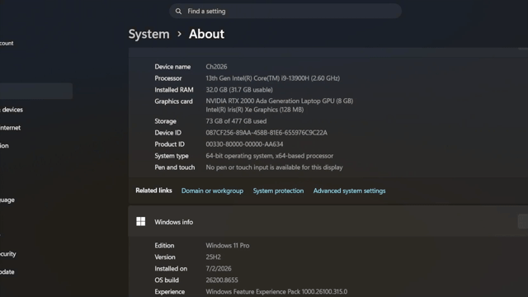Select the OS build value 26200.8655

[x=222, y=280]
